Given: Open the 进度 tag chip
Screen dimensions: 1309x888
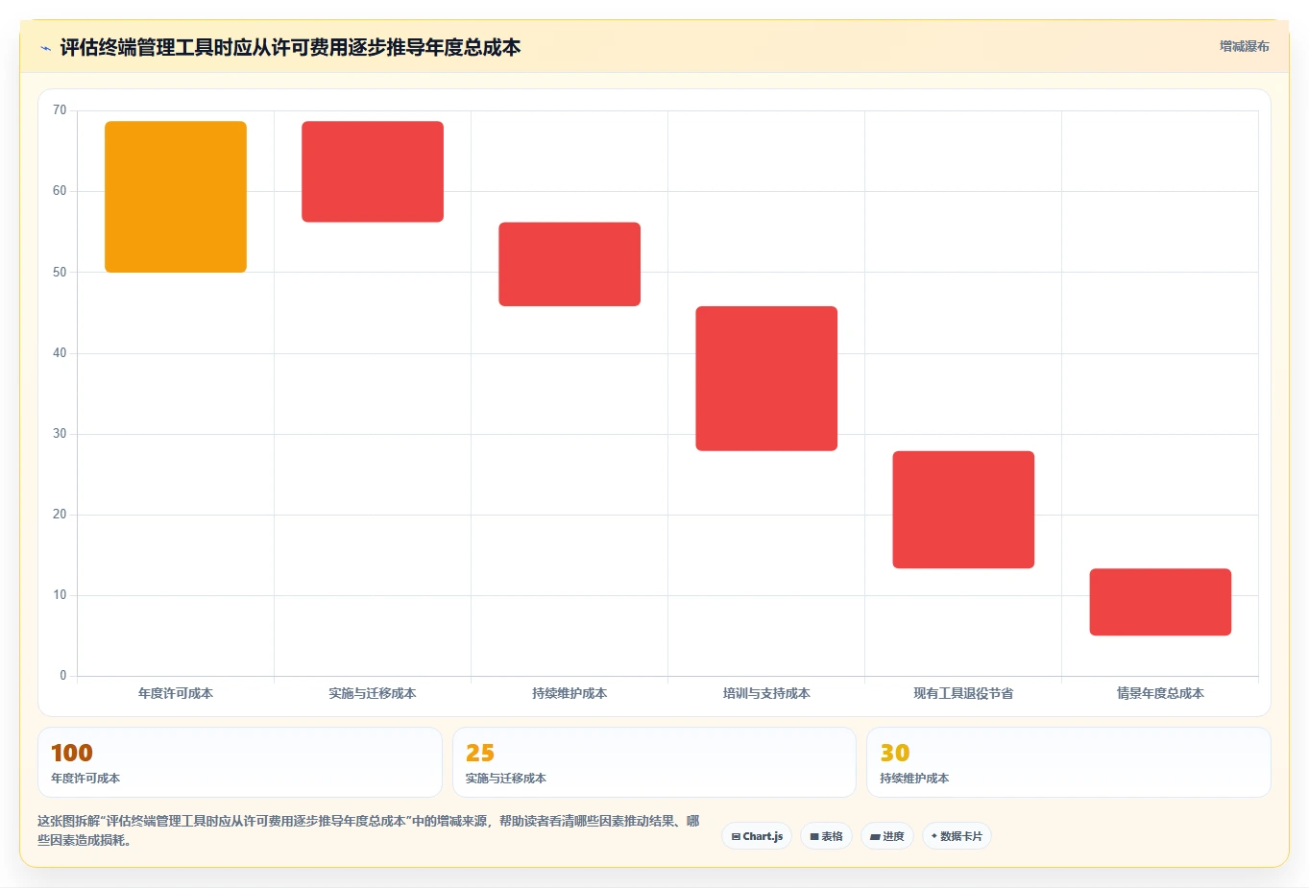Looking at the screenshot, I should click(887, 836).
